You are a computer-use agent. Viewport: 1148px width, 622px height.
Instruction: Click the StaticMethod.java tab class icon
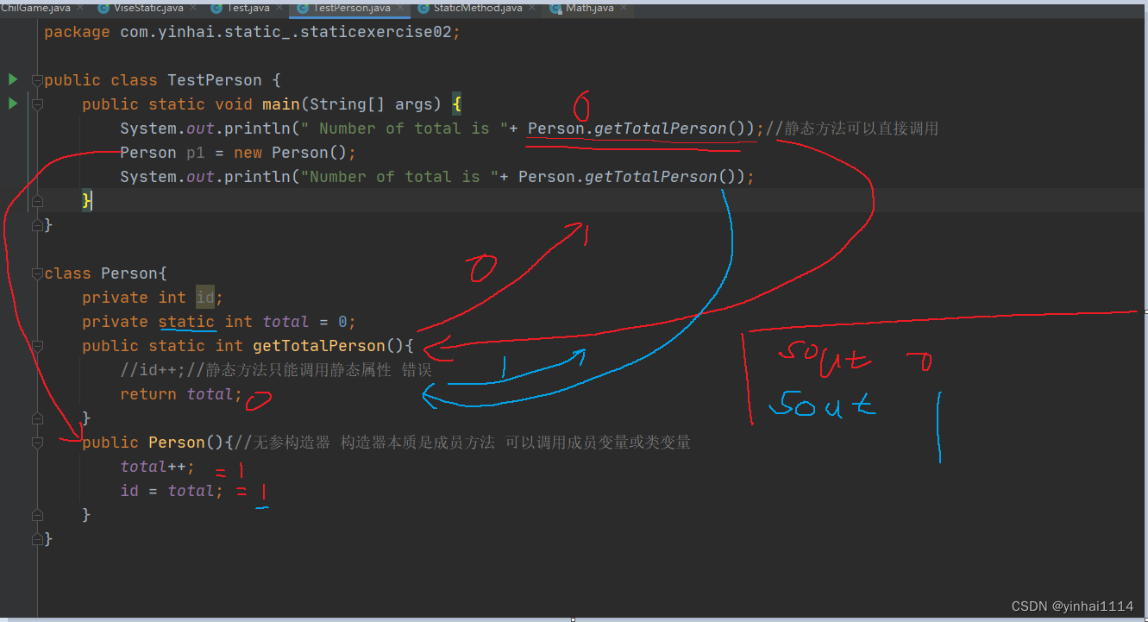pyautogui.click(x=423, y=8)
